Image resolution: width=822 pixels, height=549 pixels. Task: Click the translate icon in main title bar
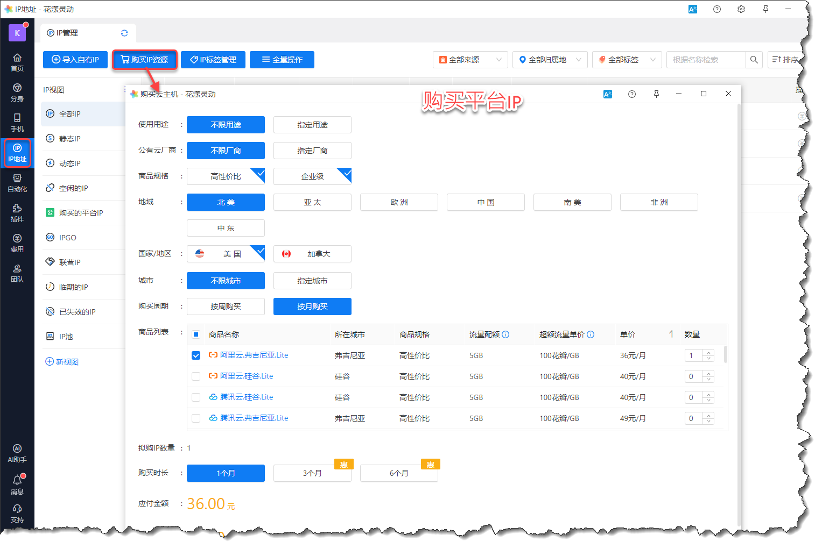693,9
